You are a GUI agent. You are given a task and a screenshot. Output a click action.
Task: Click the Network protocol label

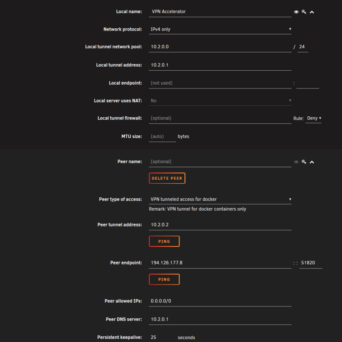123,30
